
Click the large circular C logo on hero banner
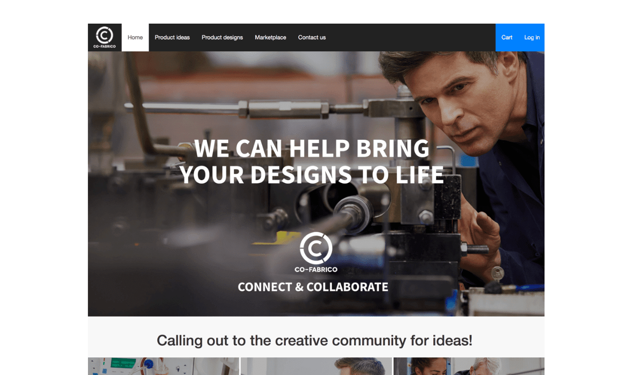(x=316, y=248)
